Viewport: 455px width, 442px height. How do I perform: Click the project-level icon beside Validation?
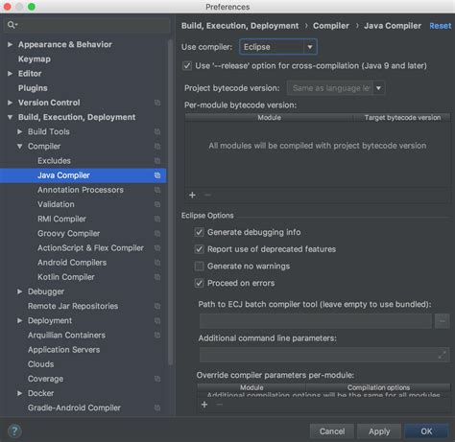(x=157, y=204)
